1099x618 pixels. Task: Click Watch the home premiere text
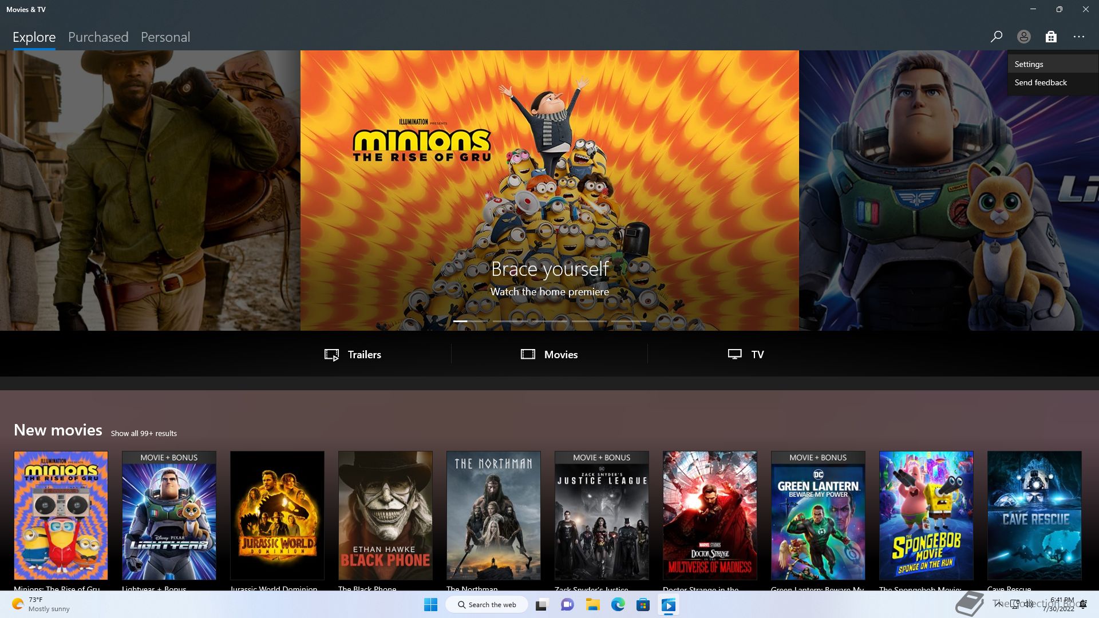[549, 292]
